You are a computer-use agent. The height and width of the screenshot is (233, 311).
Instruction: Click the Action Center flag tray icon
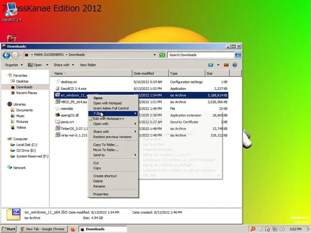tap(267, 229)
